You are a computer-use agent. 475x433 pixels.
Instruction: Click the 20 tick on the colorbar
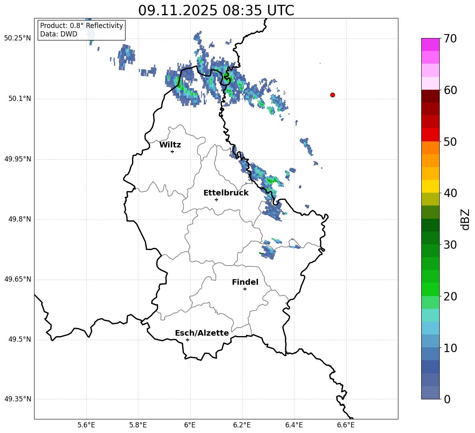pyautogui.click(x=450, y=296)
